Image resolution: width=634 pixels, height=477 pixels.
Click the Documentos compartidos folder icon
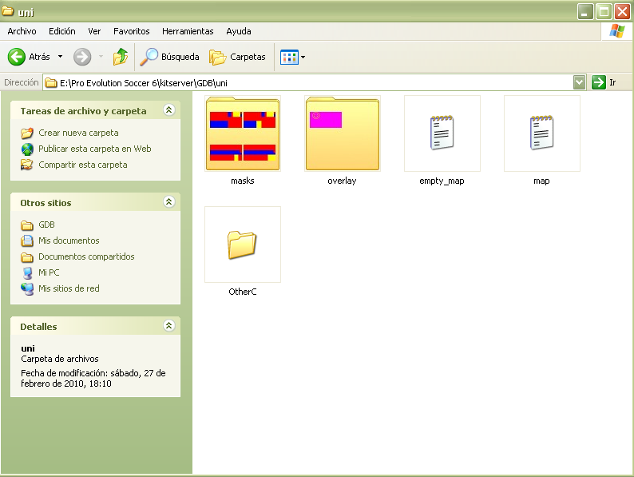27,257
